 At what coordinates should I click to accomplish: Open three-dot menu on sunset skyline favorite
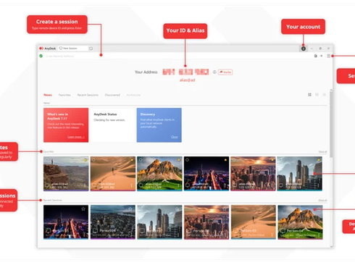click(x=272, y=185)
